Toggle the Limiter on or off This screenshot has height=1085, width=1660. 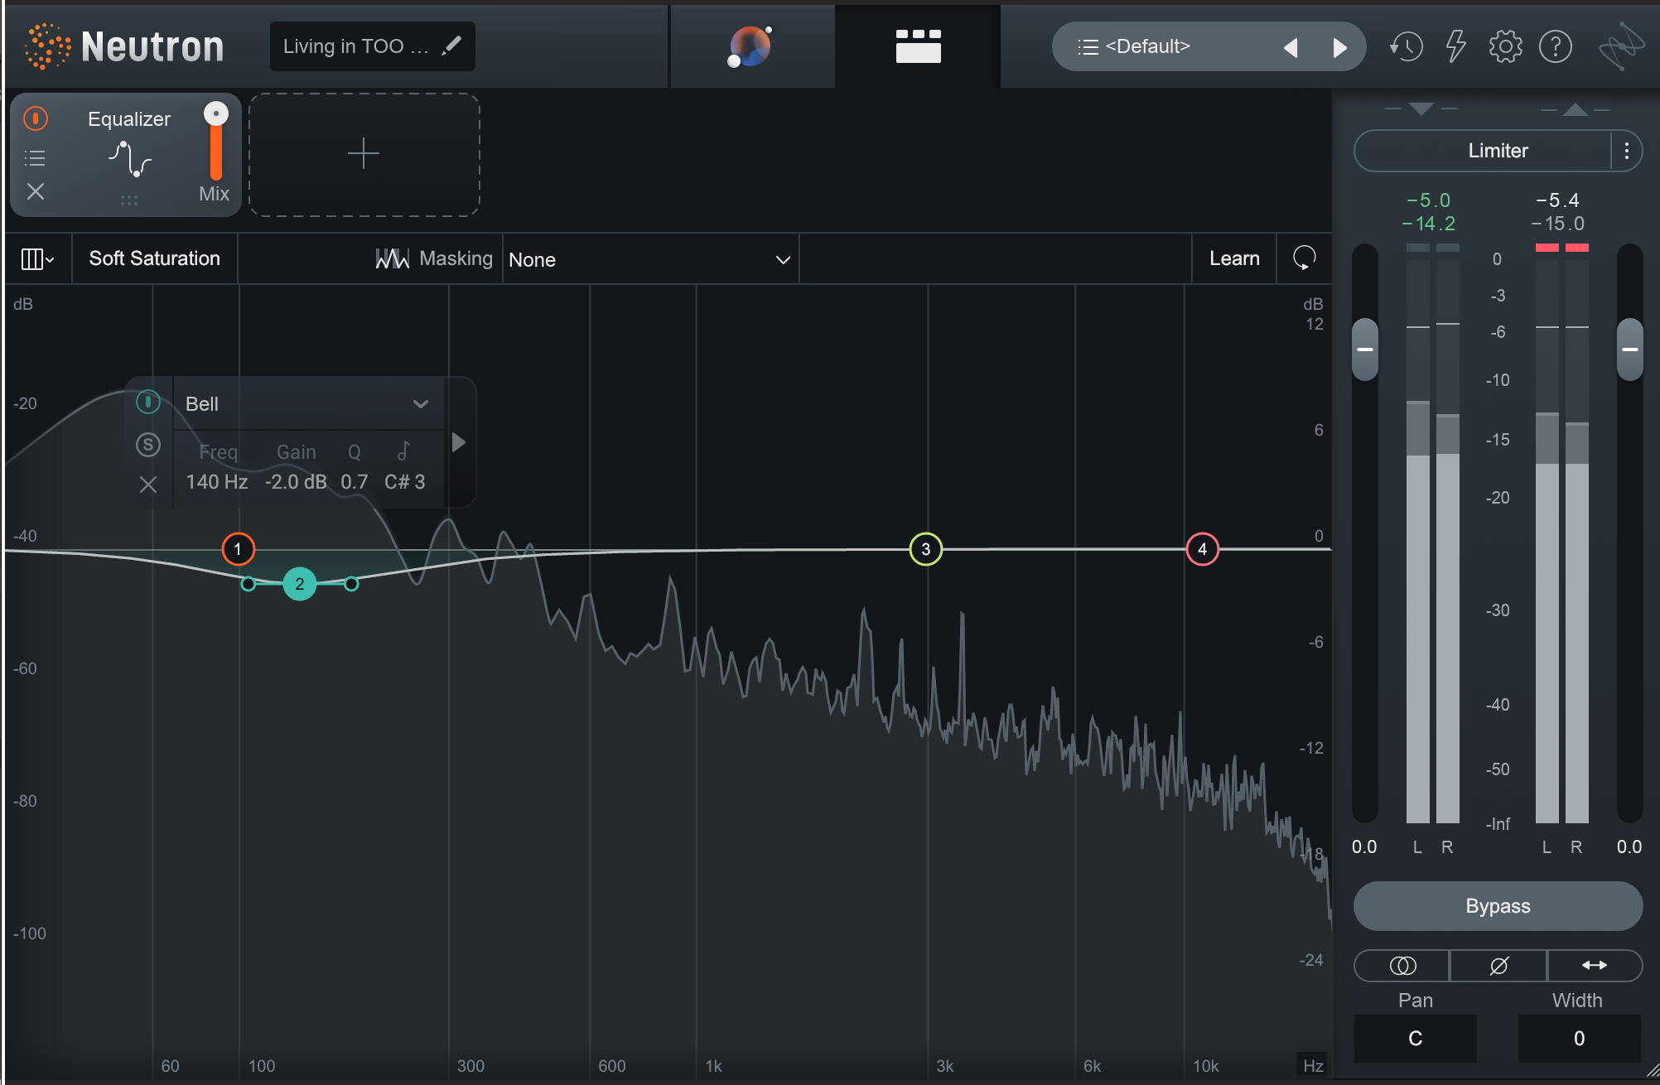point(1483,151)
